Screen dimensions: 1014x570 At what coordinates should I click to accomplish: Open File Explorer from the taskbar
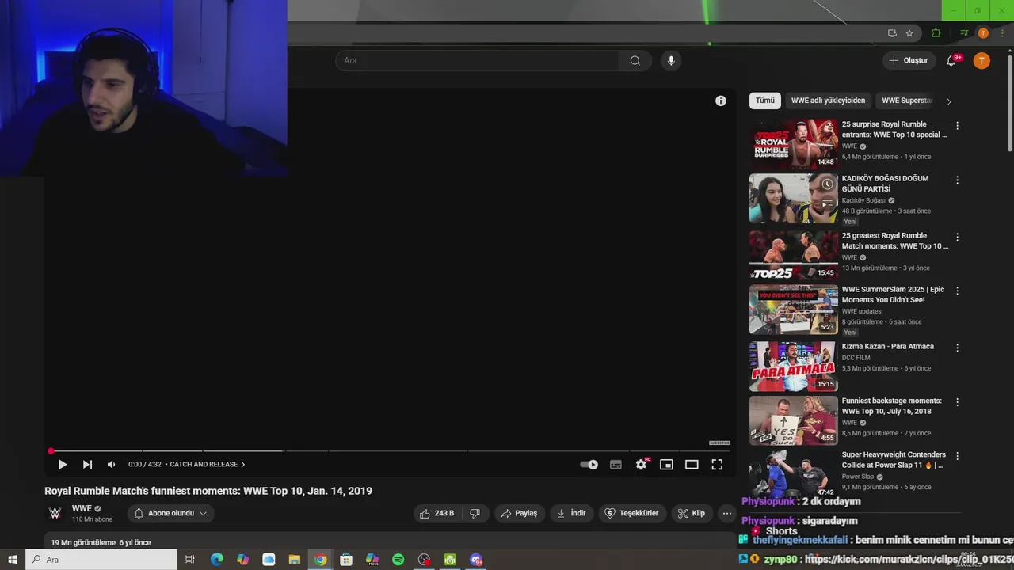[295, 560]
